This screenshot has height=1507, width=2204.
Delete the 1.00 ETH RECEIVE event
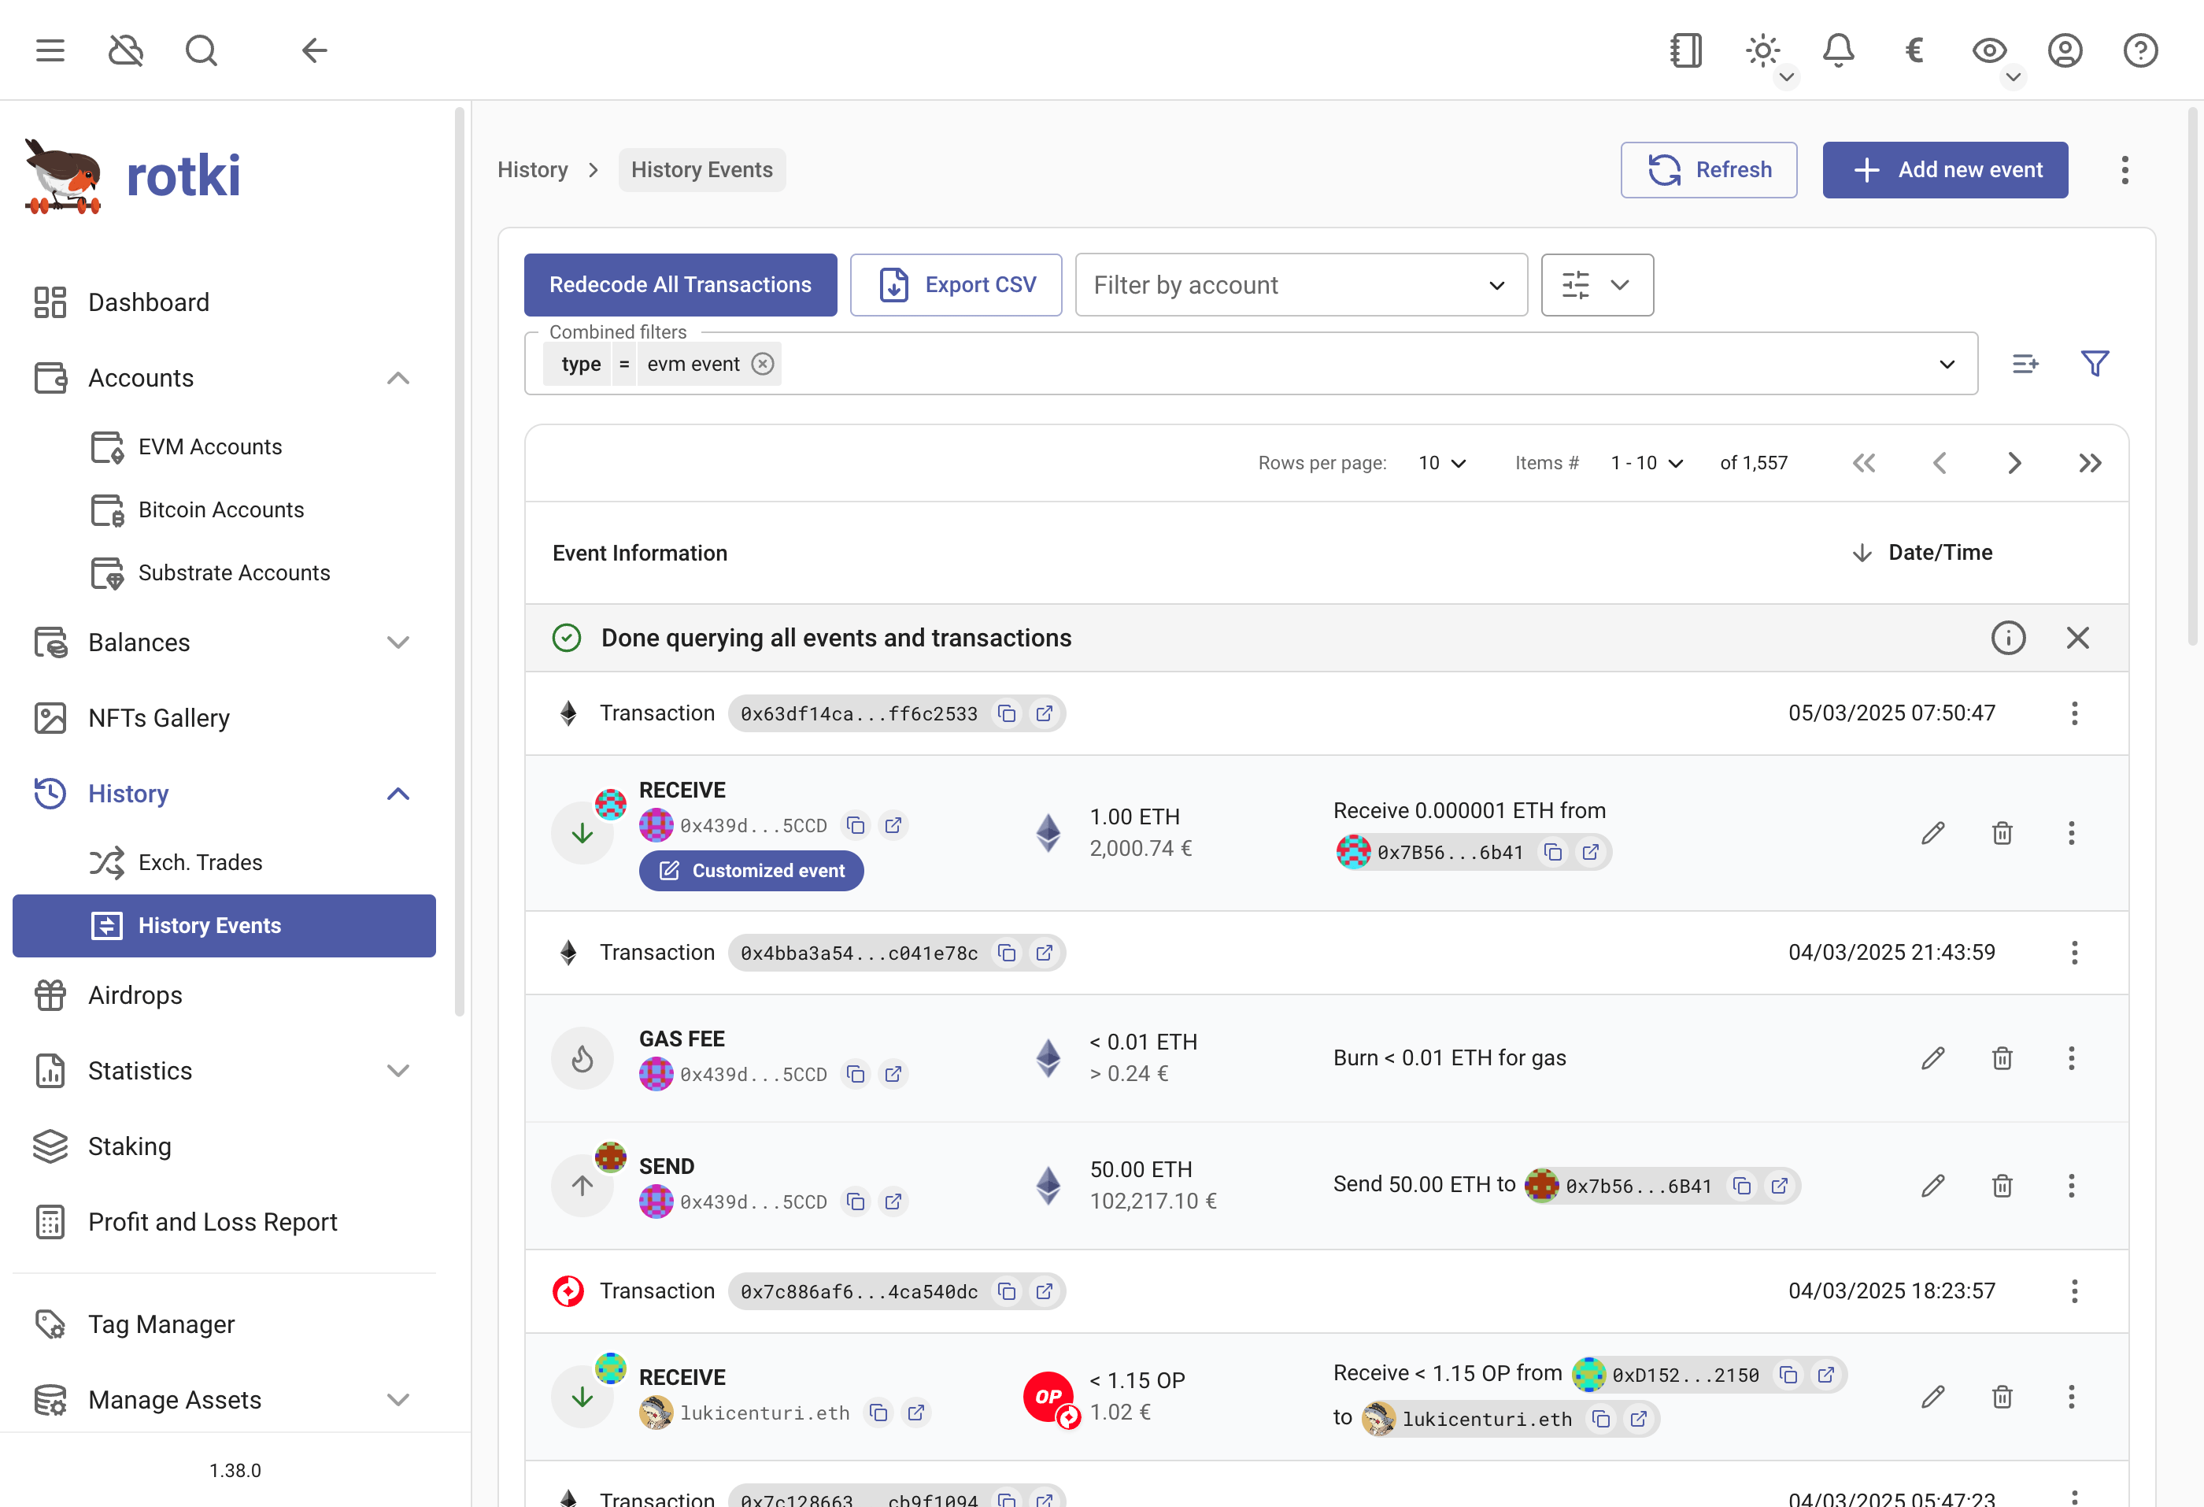pos(2003,834)
